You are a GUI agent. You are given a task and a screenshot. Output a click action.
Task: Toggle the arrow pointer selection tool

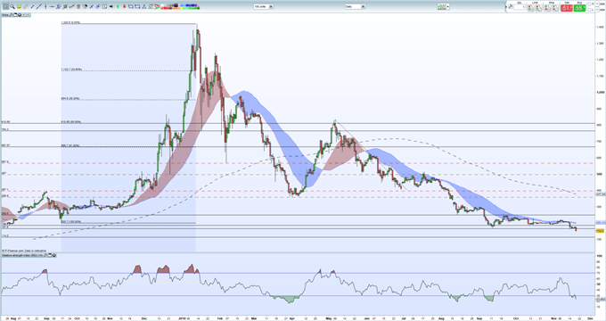coord(6,6)
